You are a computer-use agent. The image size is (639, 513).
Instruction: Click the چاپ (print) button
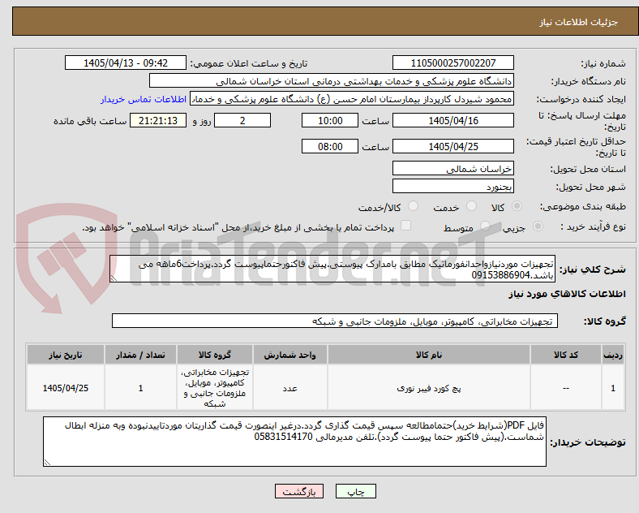pyautogui.click(x=355, y=491)
